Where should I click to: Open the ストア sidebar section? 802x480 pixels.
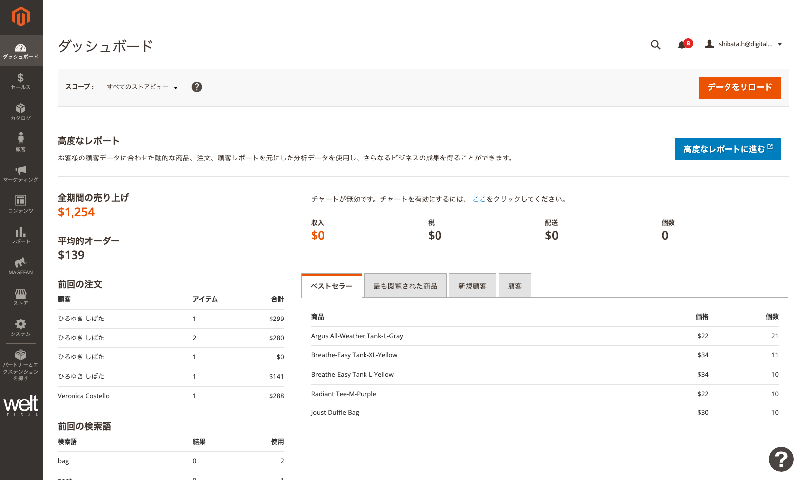[x=21, y=297]
